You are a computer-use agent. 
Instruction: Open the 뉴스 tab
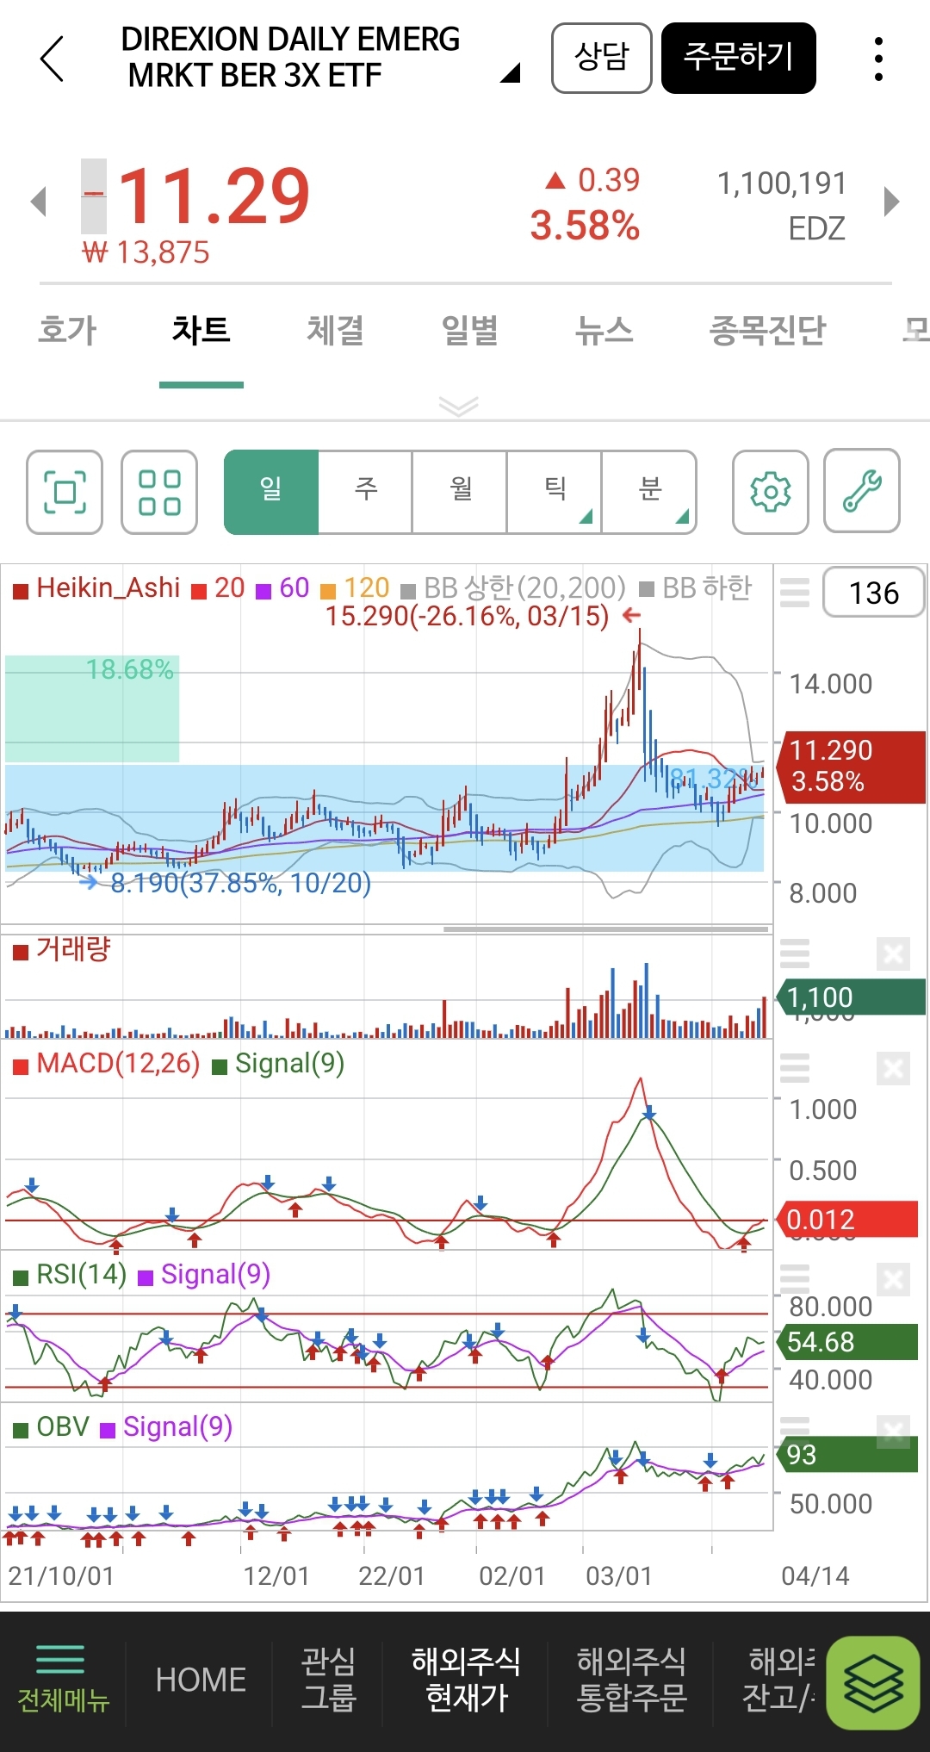604,330
